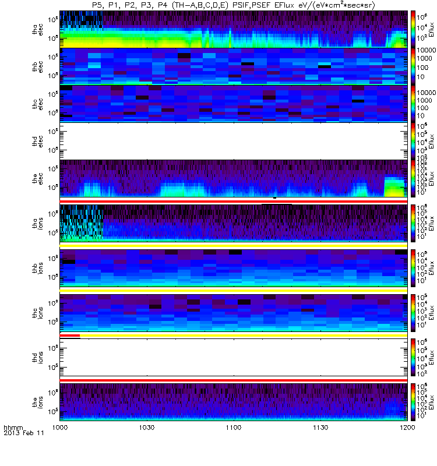Click the 'the elec' panel label

click(x=37, y=179)
